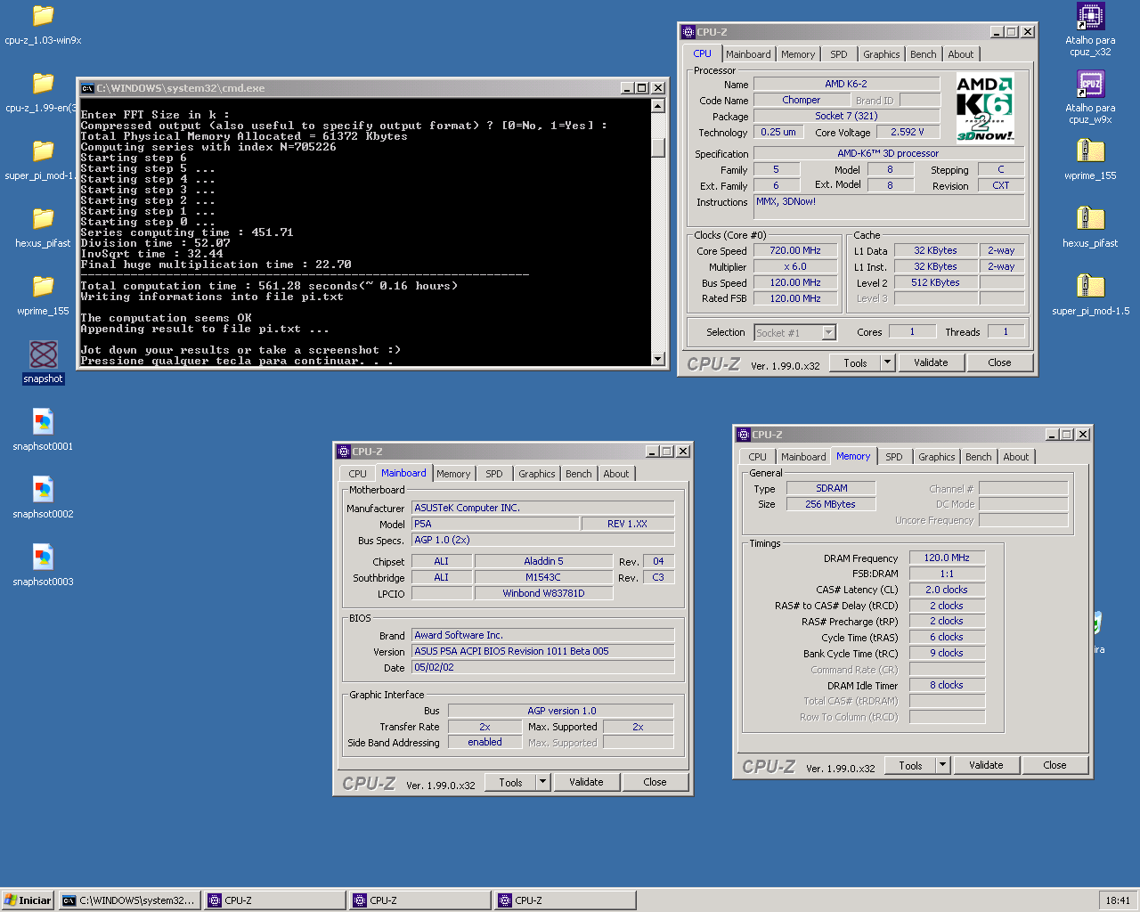Viewport: 1140px width, 912px height.
Task: Open Tools dropdown arrow in Memory window
Action: [x=942, y=765]
